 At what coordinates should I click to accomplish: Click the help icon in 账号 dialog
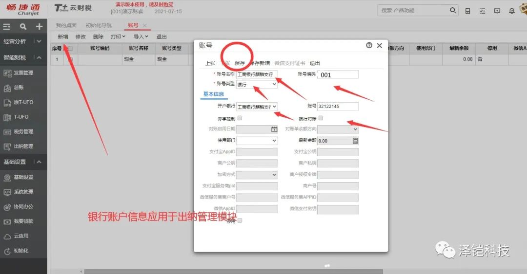pos(369,45)
